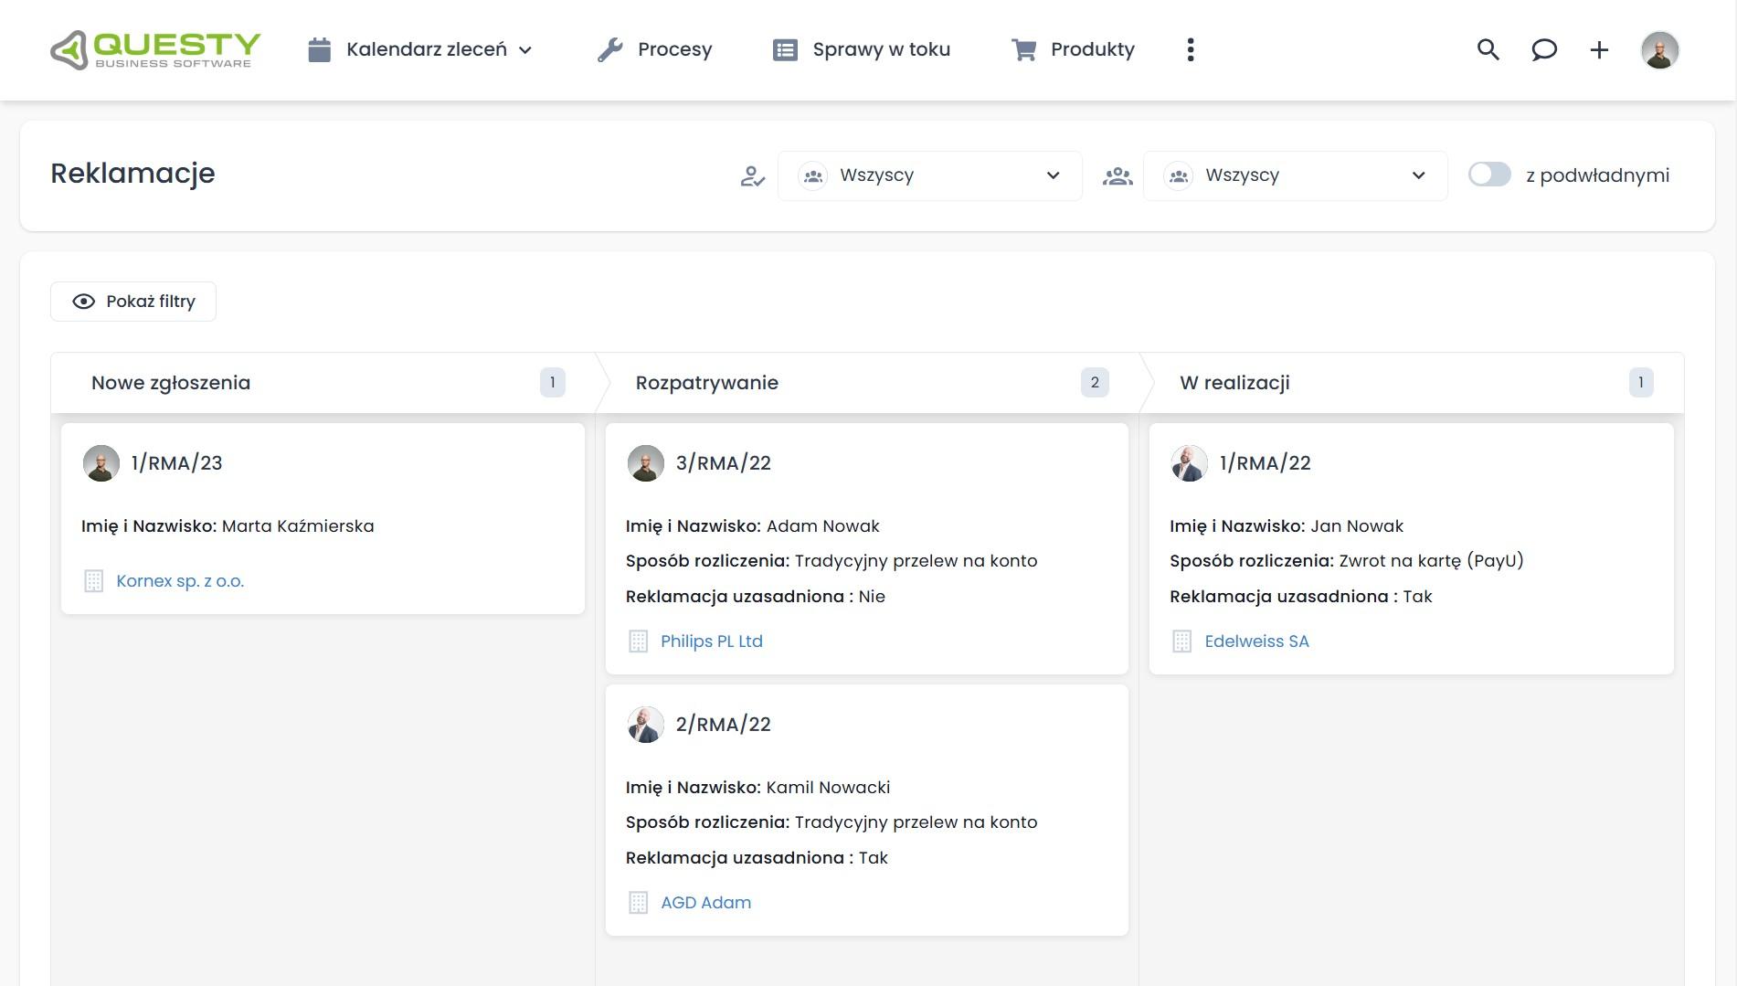
Task: Click the avatar on card 1/RMA/22
Action: tap(1189, 463)
